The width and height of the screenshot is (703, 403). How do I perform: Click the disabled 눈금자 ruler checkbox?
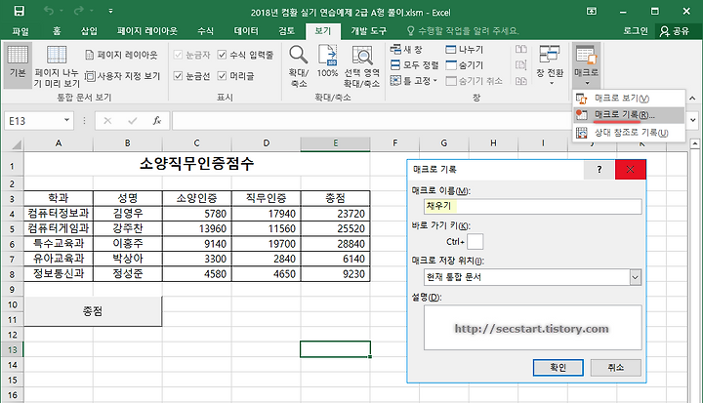[178, 55]
